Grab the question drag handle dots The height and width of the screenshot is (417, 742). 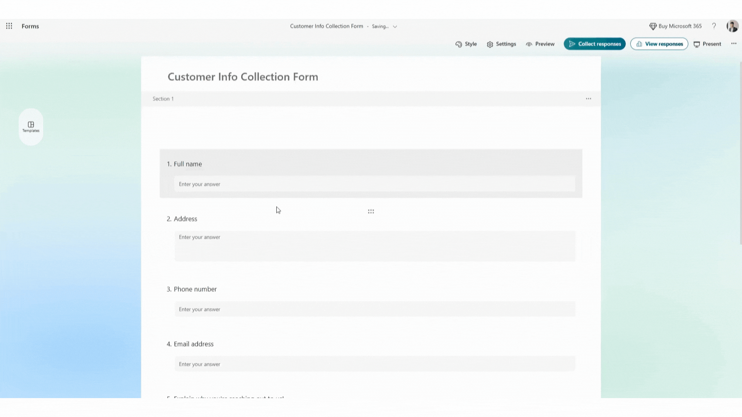[371, 212]
